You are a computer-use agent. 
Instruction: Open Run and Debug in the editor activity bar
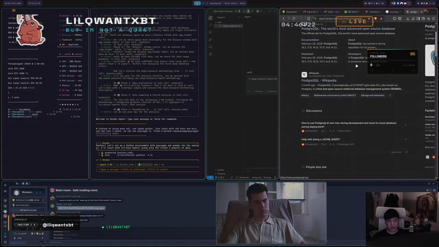pyautogui.click(x=210, y=39)
